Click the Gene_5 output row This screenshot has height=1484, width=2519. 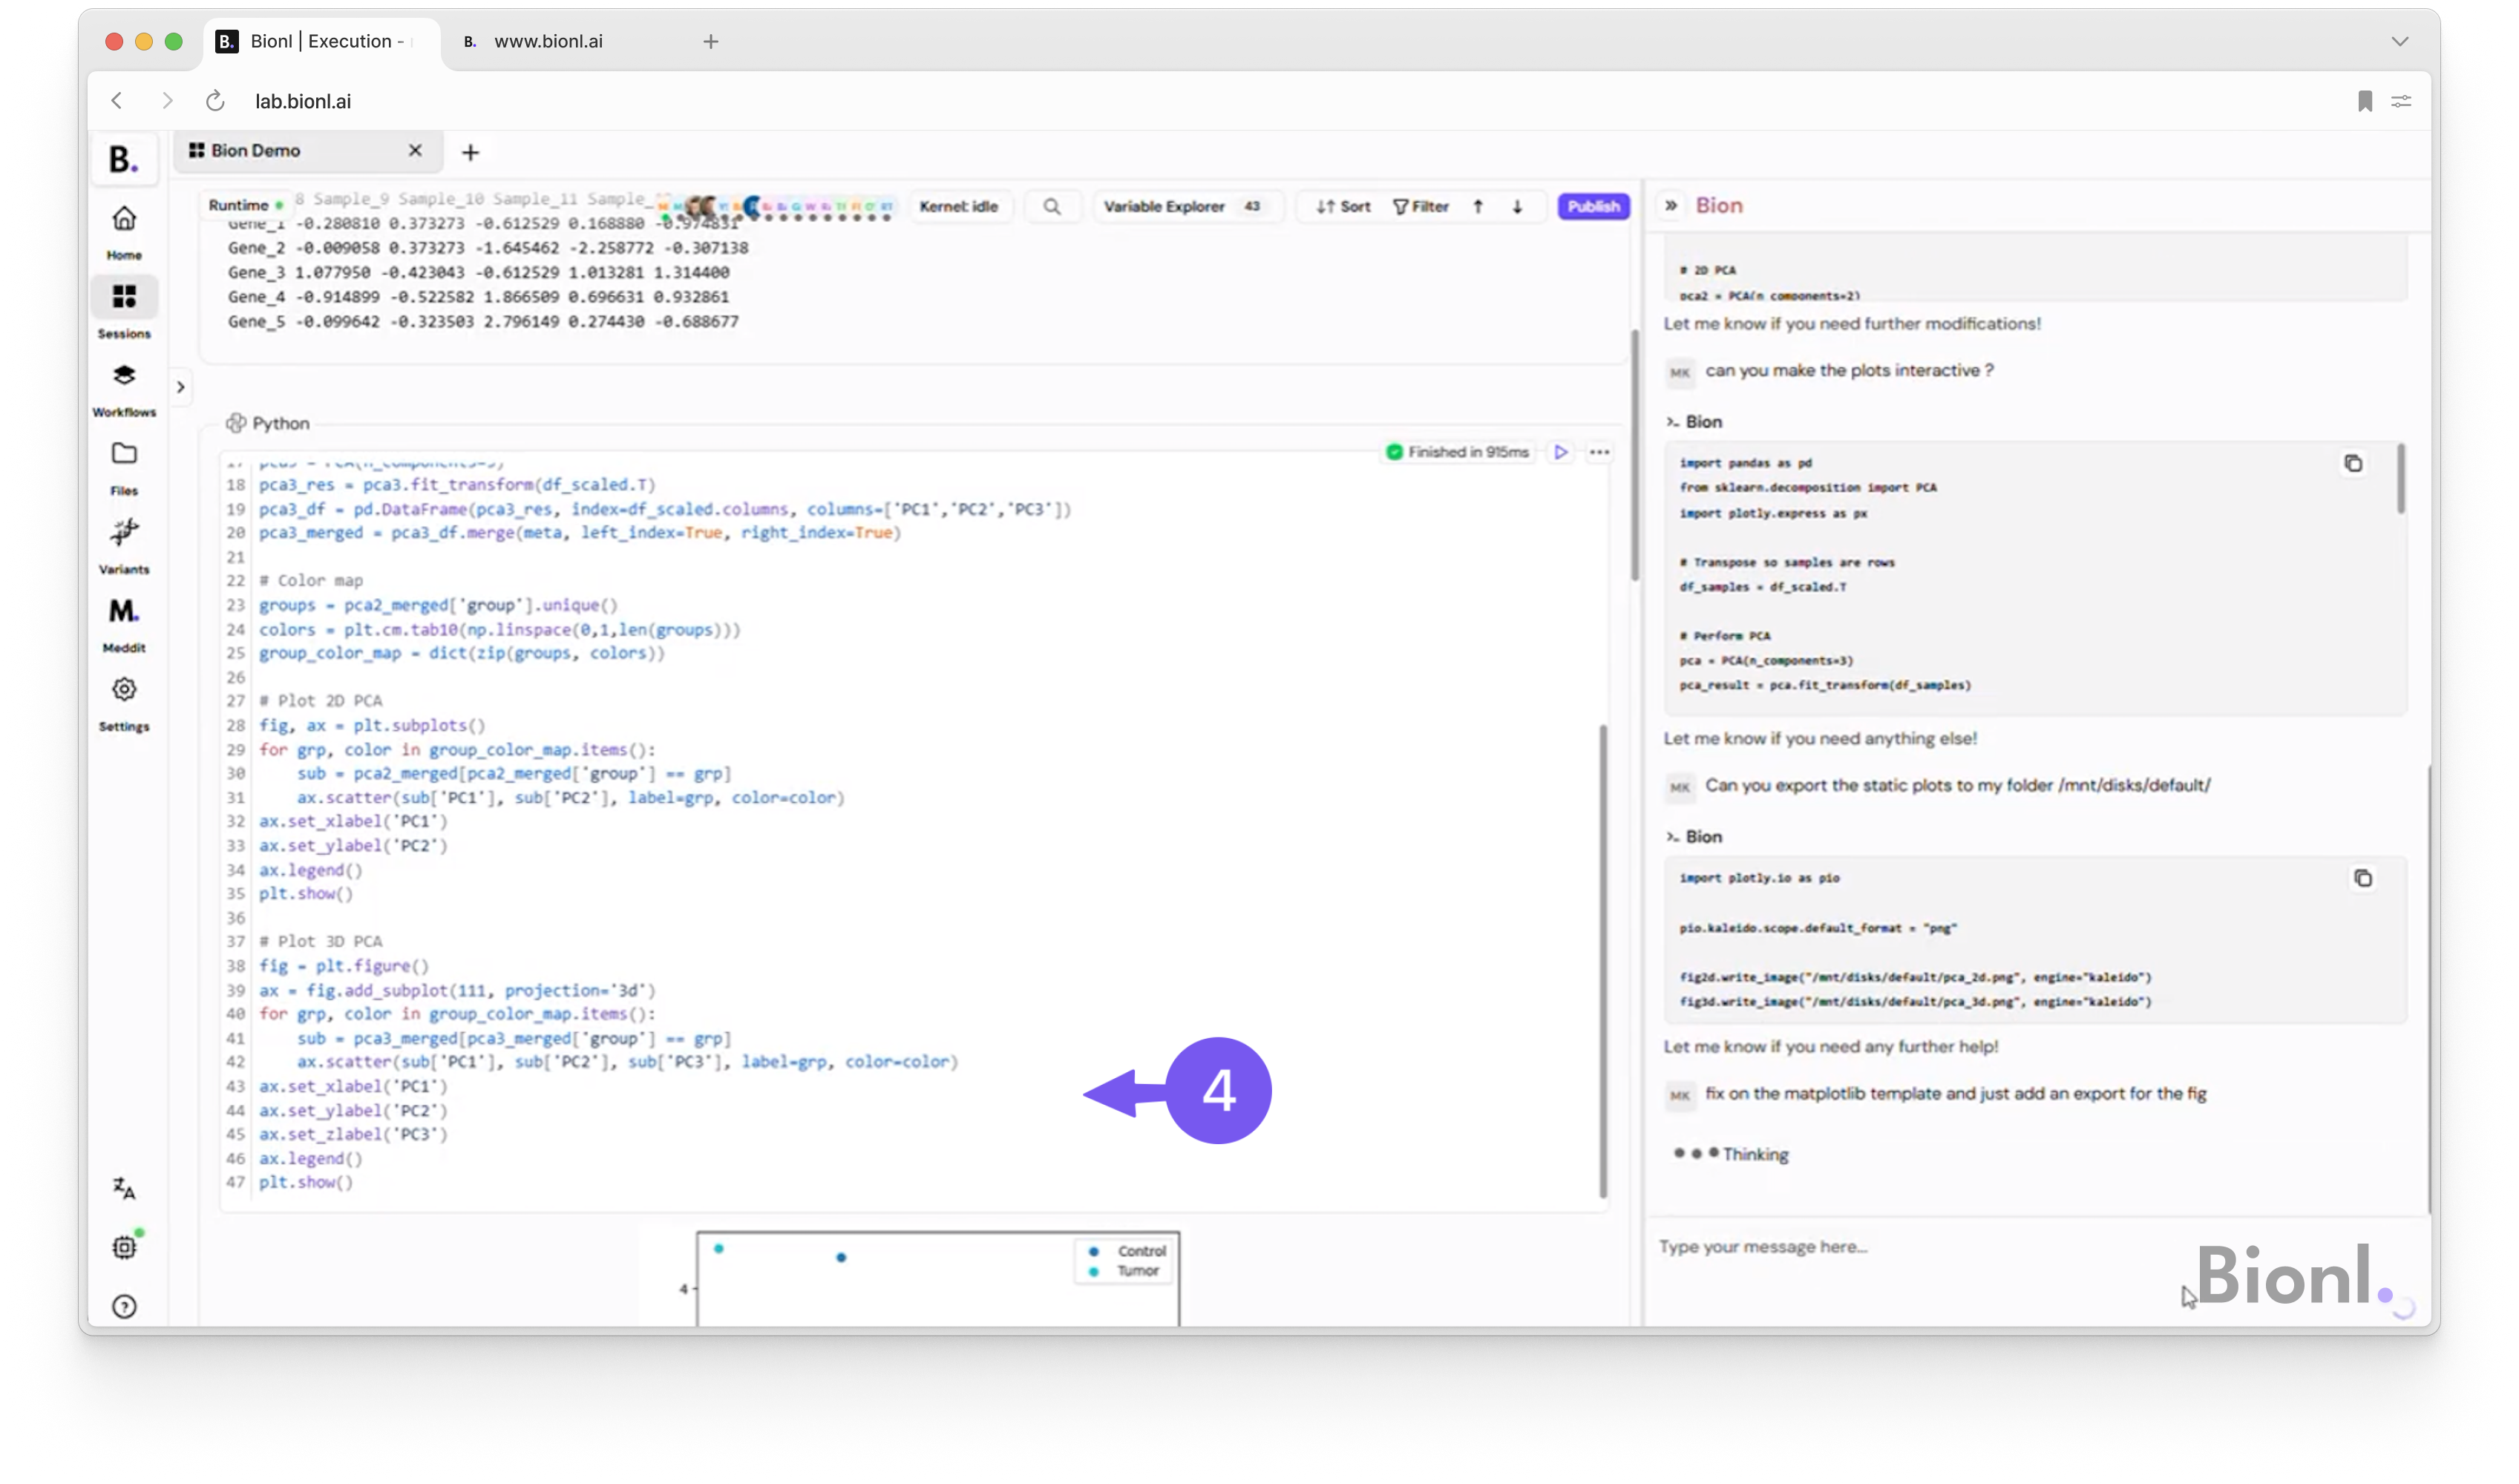(x=483, y=321)
